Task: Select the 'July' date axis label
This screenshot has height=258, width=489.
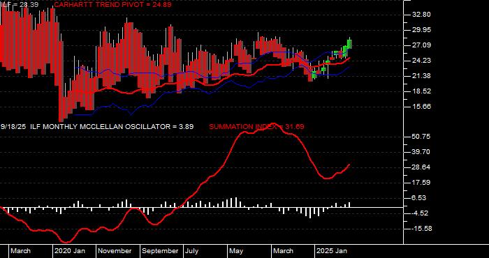Action: click(x=192, y=251)
